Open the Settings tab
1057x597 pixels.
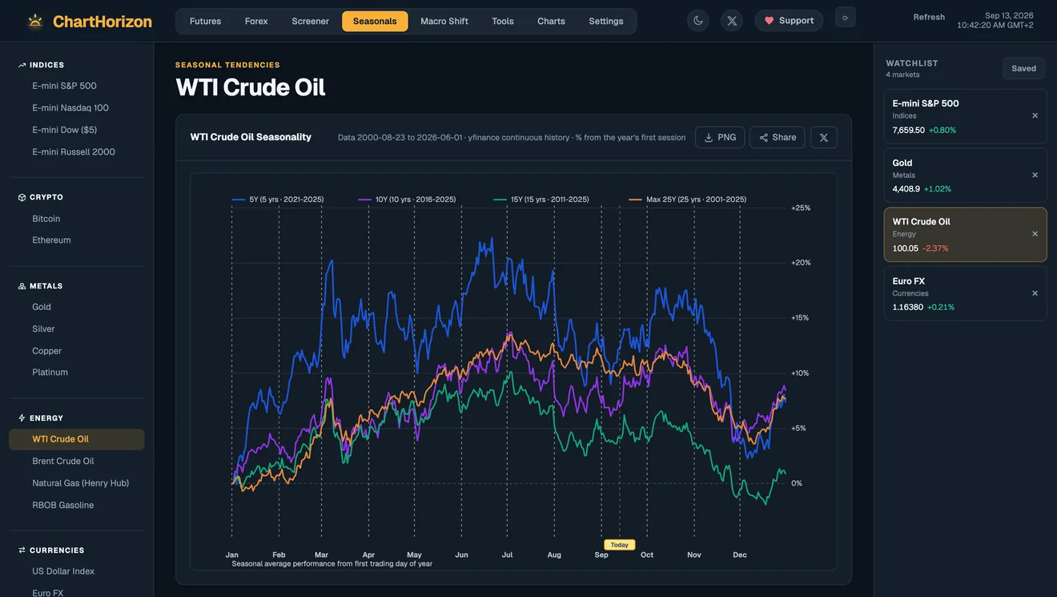606,21
